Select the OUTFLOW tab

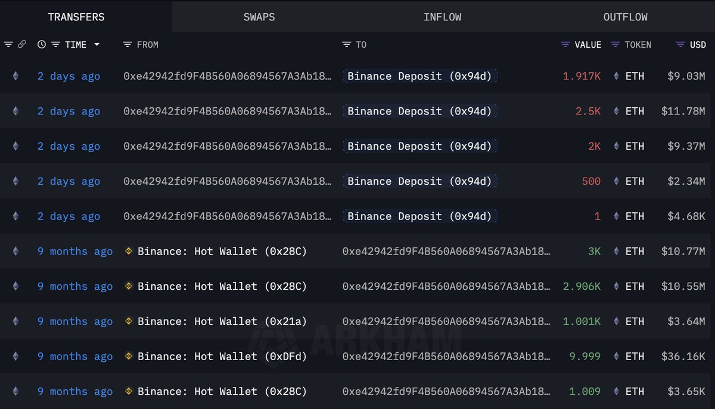[x=626, y=17]
